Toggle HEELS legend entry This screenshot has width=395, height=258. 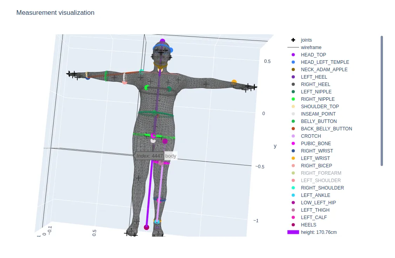(308, 225)
